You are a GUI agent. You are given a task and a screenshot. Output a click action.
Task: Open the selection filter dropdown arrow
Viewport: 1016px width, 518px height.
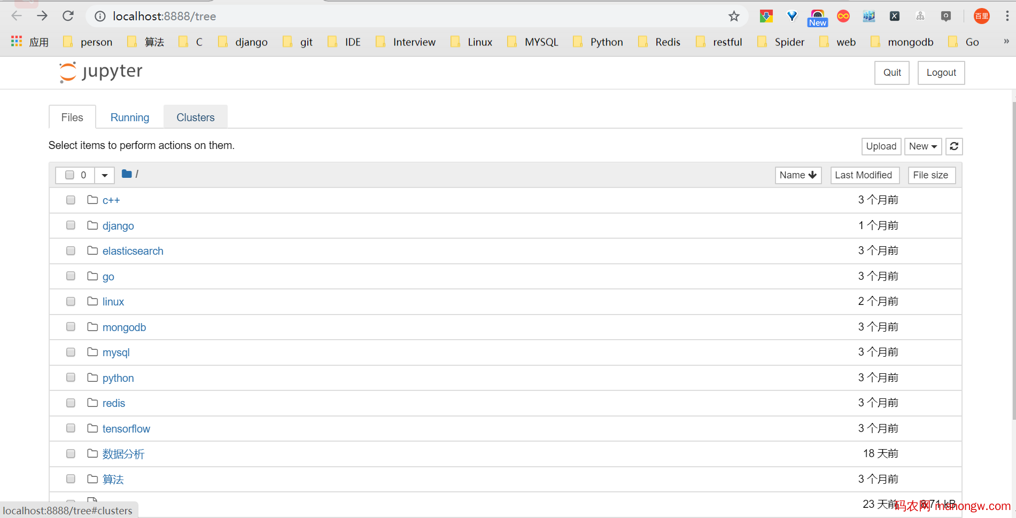[x=104, y=175]
